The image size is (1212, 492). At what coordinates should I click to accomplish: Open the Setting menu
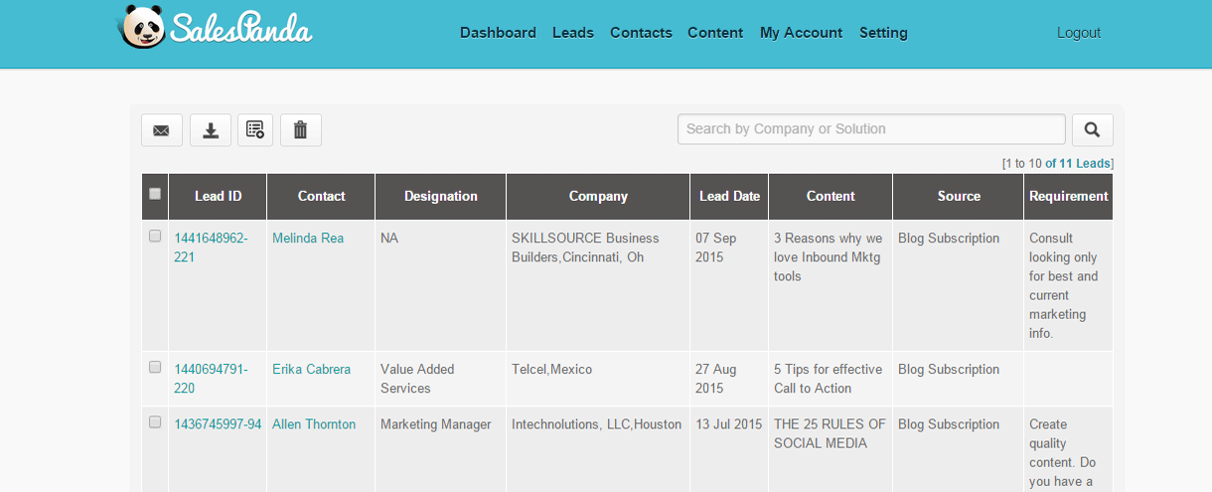[883, 33]
